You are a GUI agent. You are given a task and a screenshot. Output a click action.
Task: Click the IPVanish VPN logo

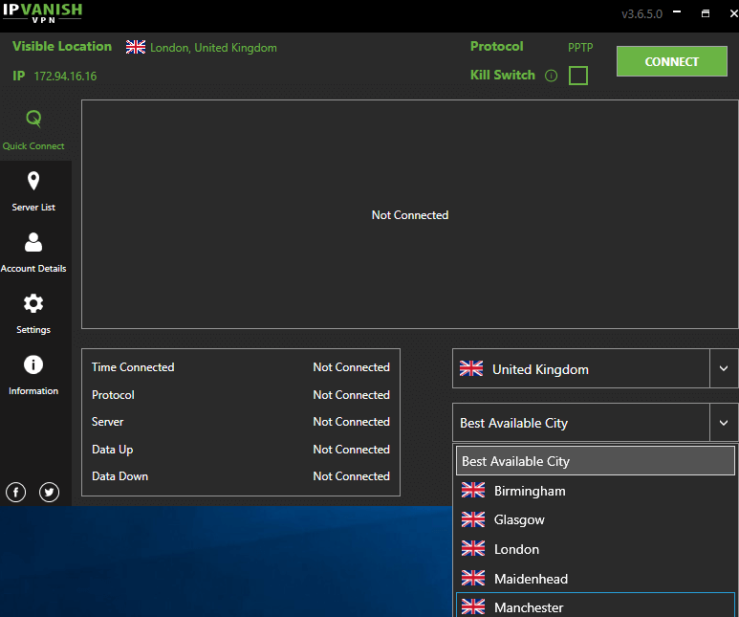tap(43, 12)
